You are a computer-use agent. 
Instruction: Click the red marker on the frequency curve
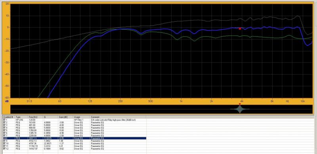point(240,28)
